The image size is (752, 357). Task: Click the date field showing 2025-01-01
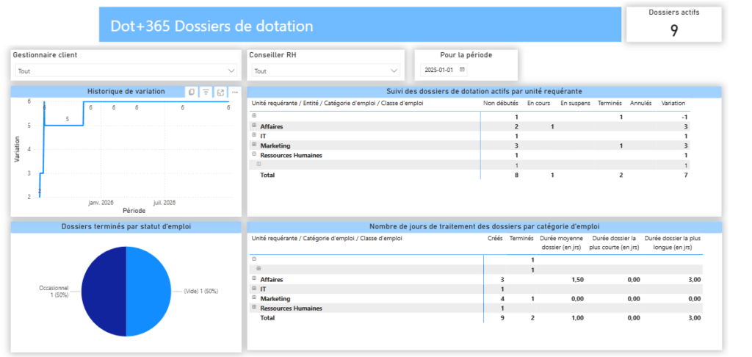click(439, 70)
